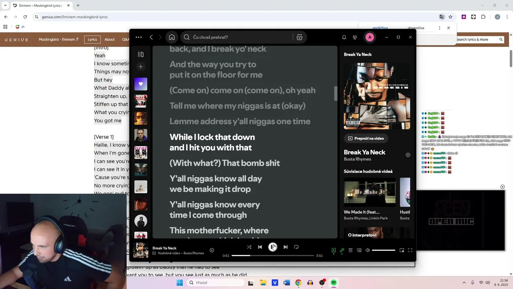Click Spotify back navigation arrow

click(151, 37)
